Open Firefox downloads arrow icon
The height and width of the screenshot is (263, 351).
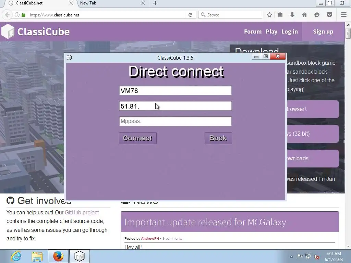[x=292, y=15]
